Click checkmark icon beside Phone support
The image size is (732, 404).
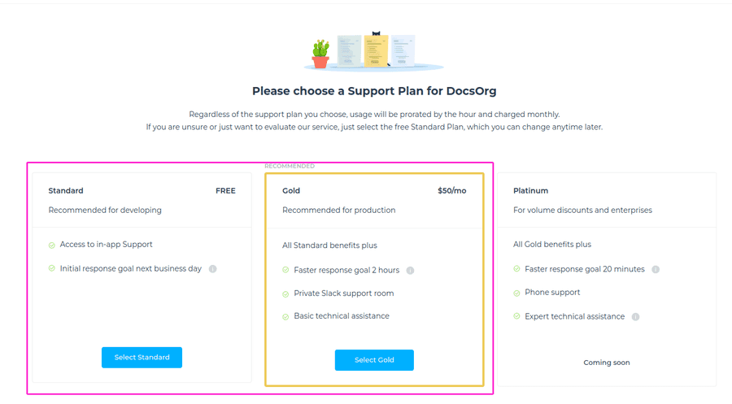516,293
